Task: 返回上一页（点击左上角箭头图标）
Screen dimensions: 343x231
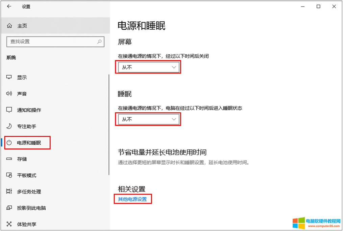Action: click(9, 6)
